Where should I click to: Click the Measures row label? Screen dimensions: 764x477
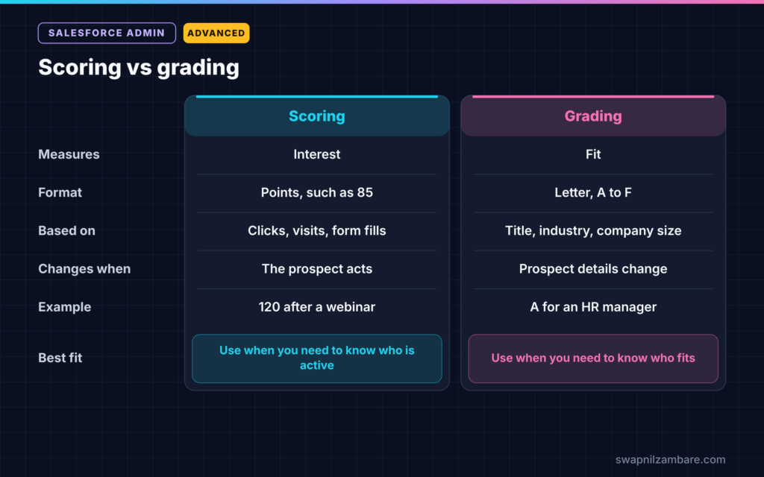click(69, 154)
